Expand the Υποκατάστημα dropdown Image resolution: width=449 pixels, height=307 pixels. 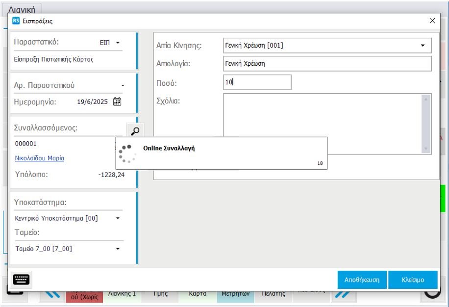(118, 219)
